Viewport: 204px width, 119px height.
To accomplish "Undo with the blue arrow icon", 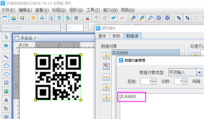I will click(x=113, y=18).
